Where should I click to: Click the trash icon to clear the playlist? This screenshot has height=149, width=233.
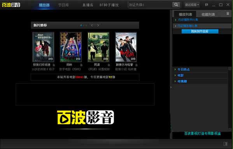click(x=228, y=14)
